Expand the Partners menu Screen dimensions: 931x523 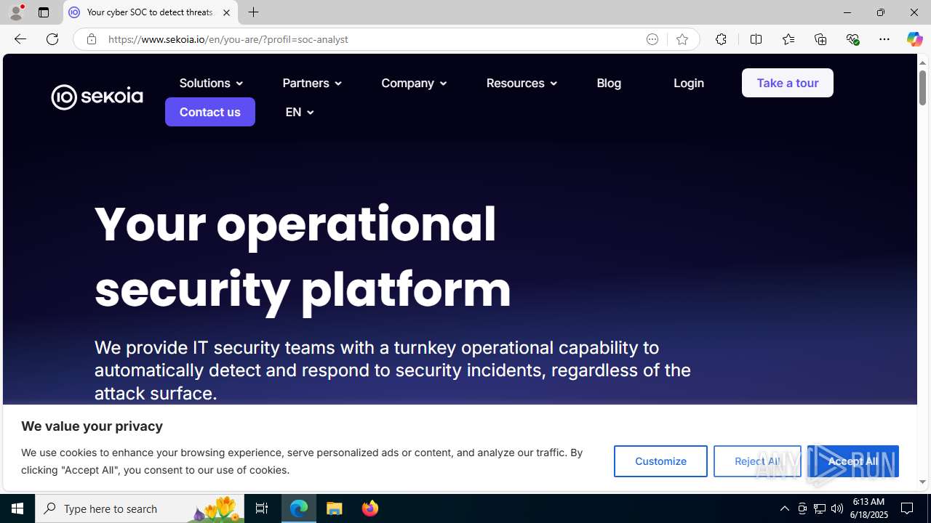(312, 83)
